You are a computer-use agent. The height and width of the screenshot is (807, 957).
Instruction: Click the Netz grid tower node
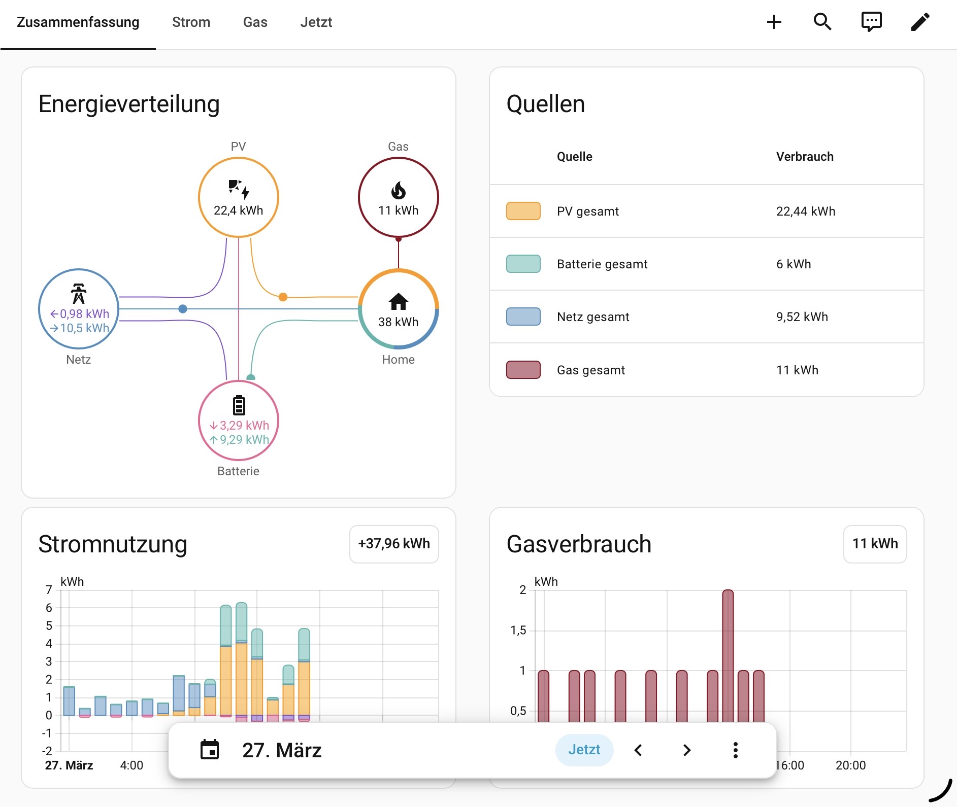(x=79, y=309)
